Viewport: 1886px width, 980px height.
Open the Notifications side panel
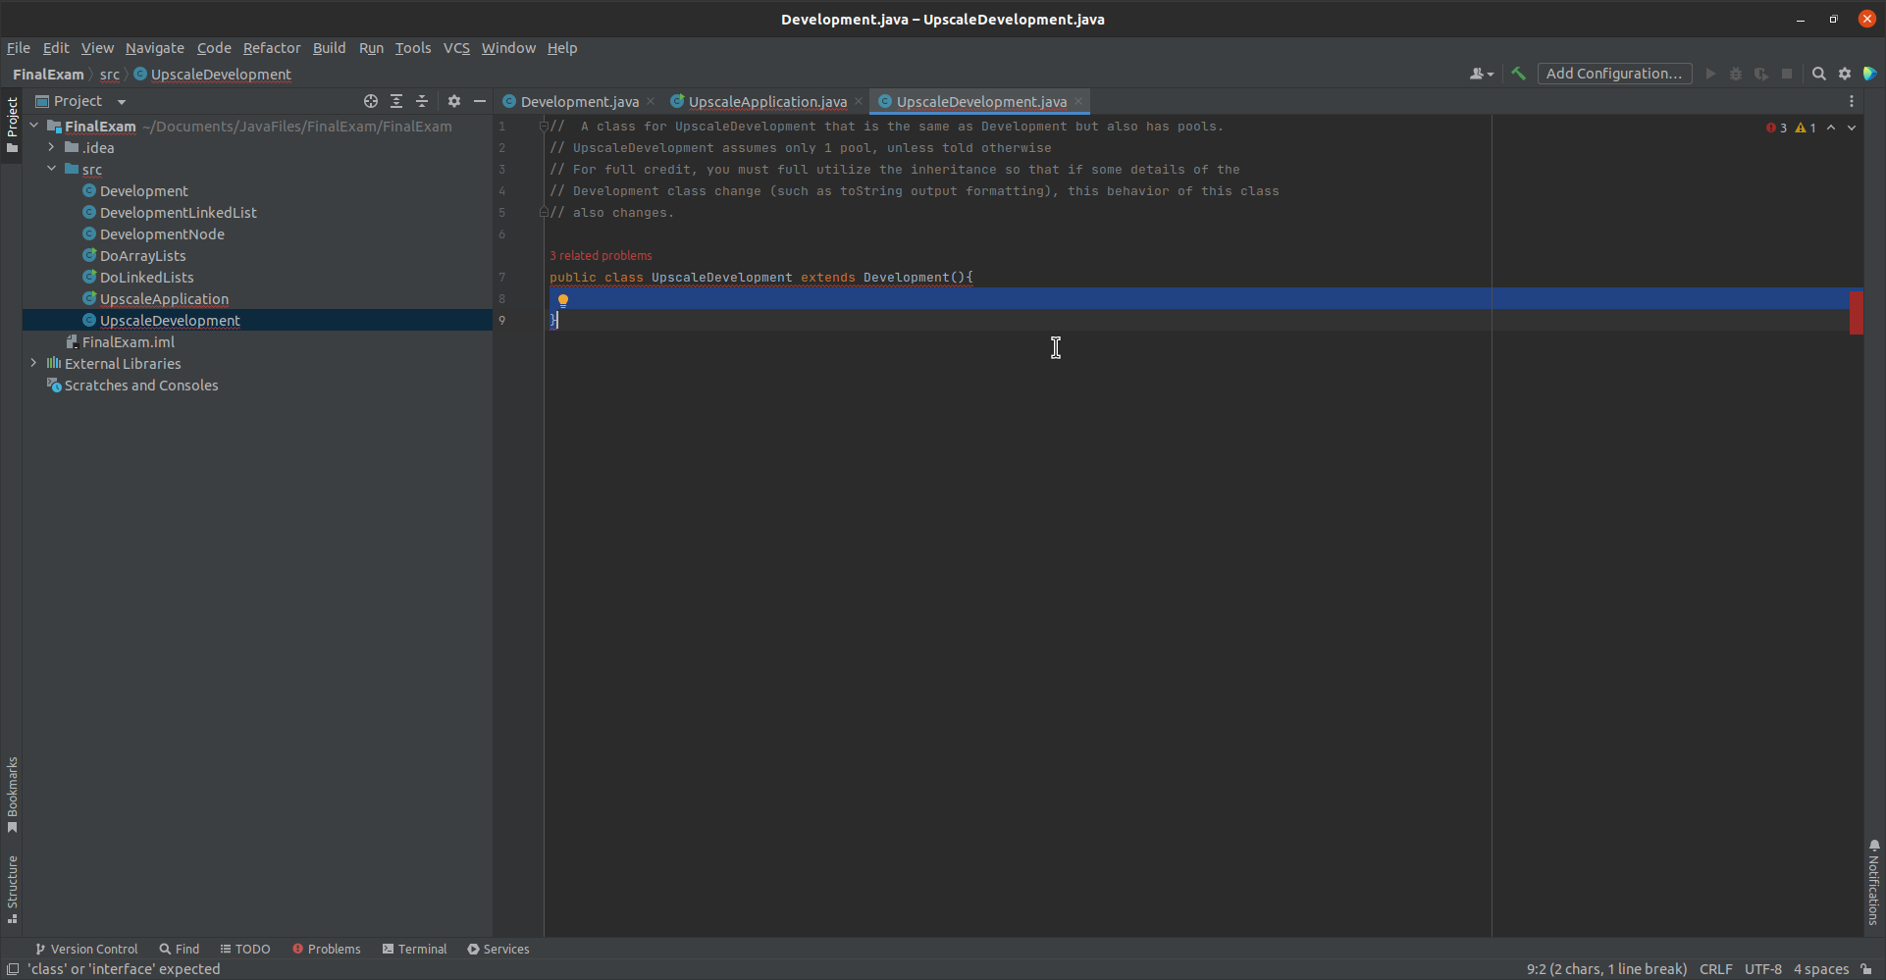1874,882
